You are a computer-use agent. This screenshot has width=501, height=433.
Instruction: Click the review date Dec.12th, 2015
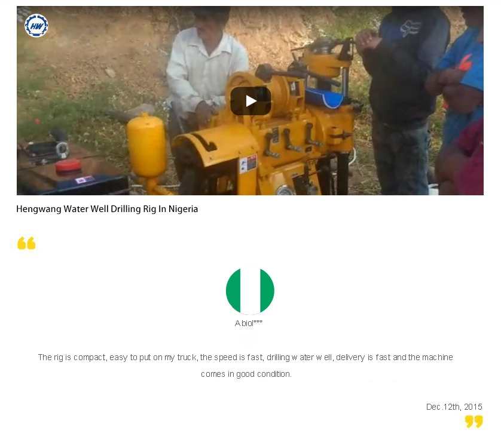tap(454, 407)
